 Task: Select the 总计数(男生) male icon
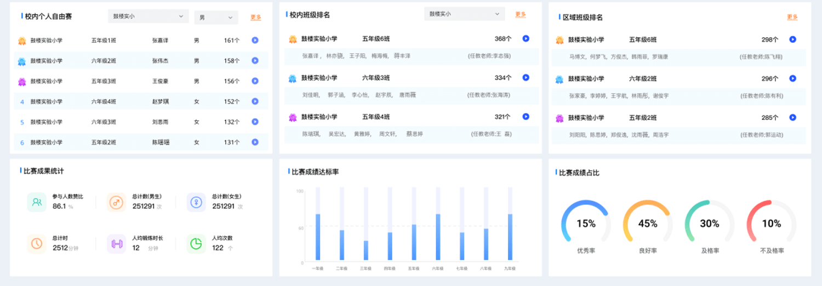coord(116,202)
